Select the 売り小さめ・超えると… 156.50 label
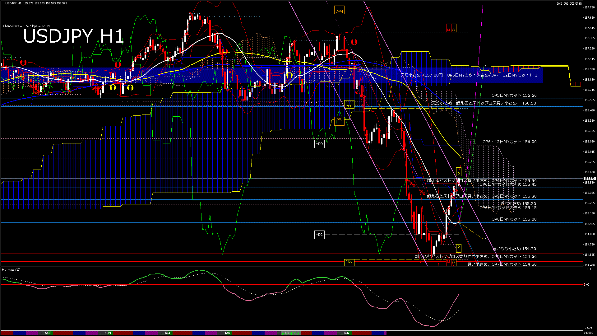 (x=484, y=103)
